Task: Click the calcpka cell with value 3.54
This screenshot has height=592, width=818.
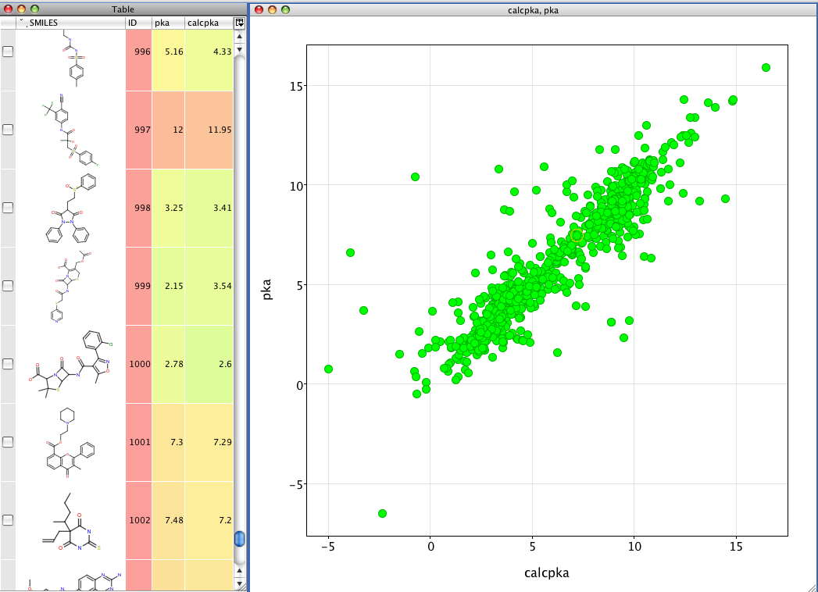Action: pos(209,287)
